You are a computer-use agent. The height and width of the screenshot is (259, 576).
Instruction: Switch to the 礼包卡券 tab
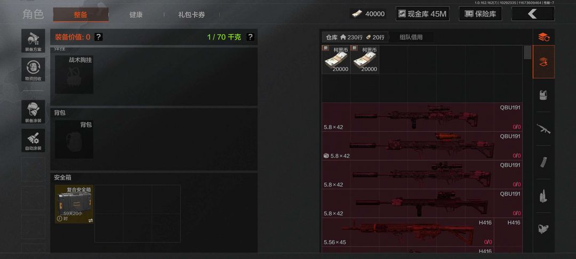[192, 15]
